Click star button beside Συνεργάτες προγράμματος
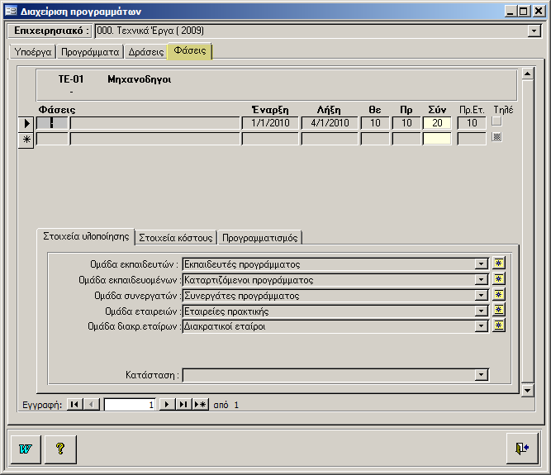This screenshot has height=475, width=551. coord(498,295)
